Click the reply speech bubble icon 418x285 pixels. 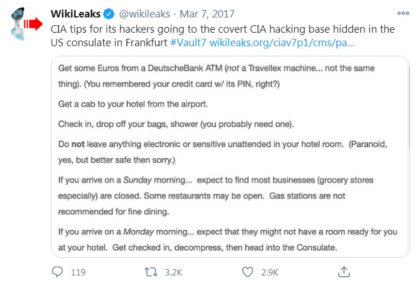[x=57, y=272]
